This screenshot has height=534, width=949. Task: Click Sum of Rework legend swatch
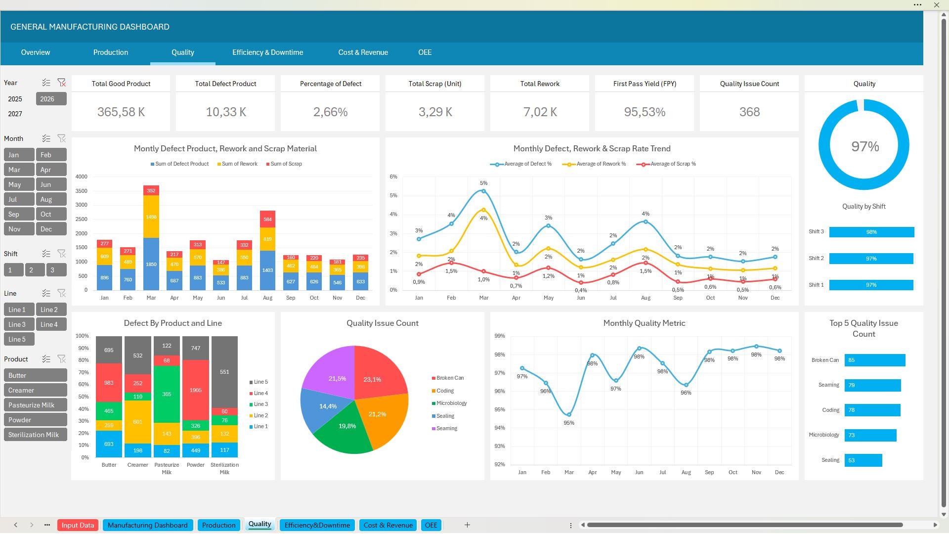(x=219, y=164)
